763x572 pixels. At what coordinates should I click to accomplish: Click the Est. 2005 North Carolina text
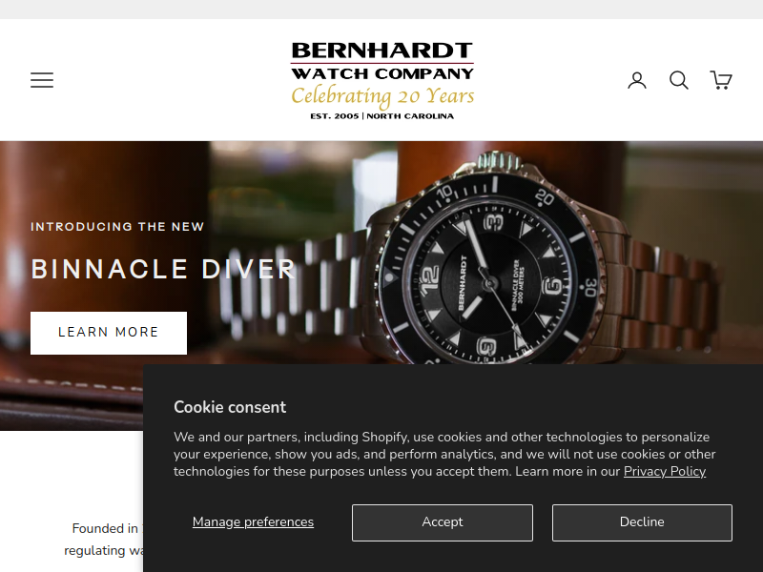click(x=382, y=116)
